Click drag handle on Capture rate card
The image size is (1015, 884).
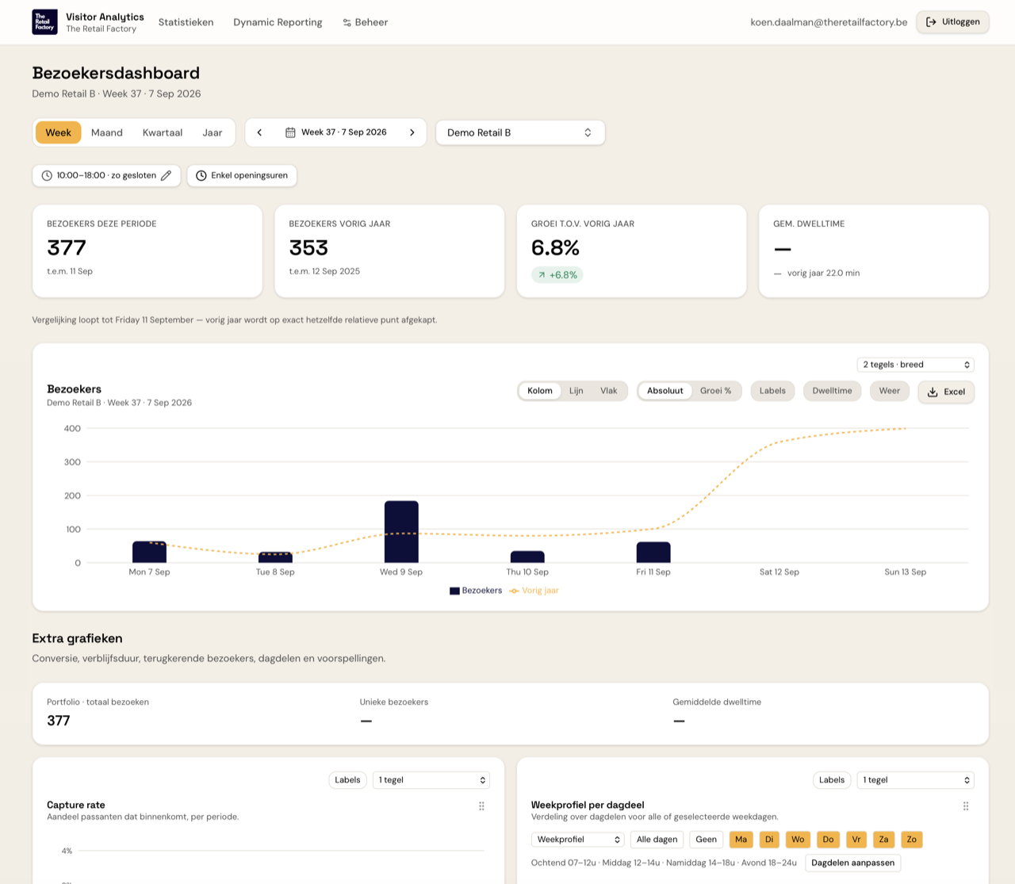pos(481,806)
